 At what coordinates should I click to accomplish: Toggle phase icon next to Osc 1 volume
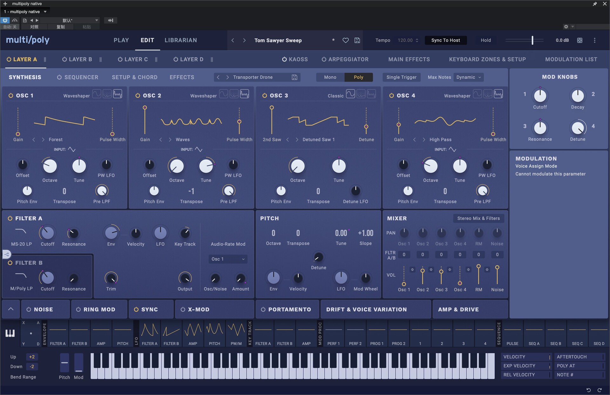point(412,269)
